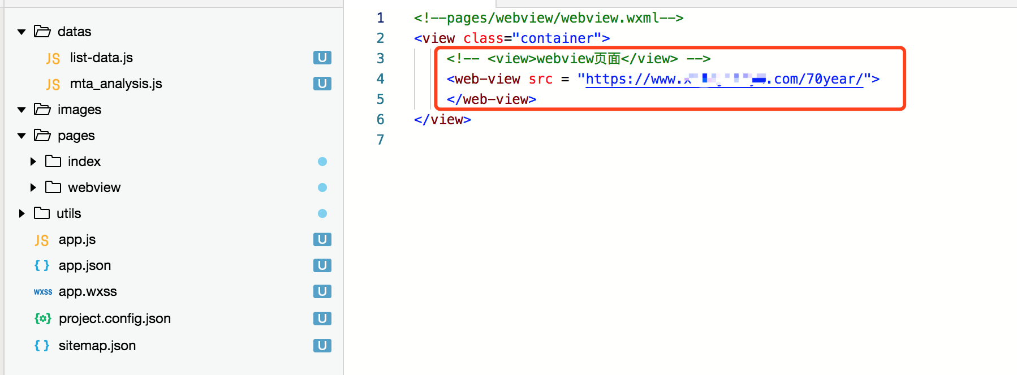Click the U status badge for project.config.json
The width and height of the screenshot is (1017, 375).
click(322, 319)
